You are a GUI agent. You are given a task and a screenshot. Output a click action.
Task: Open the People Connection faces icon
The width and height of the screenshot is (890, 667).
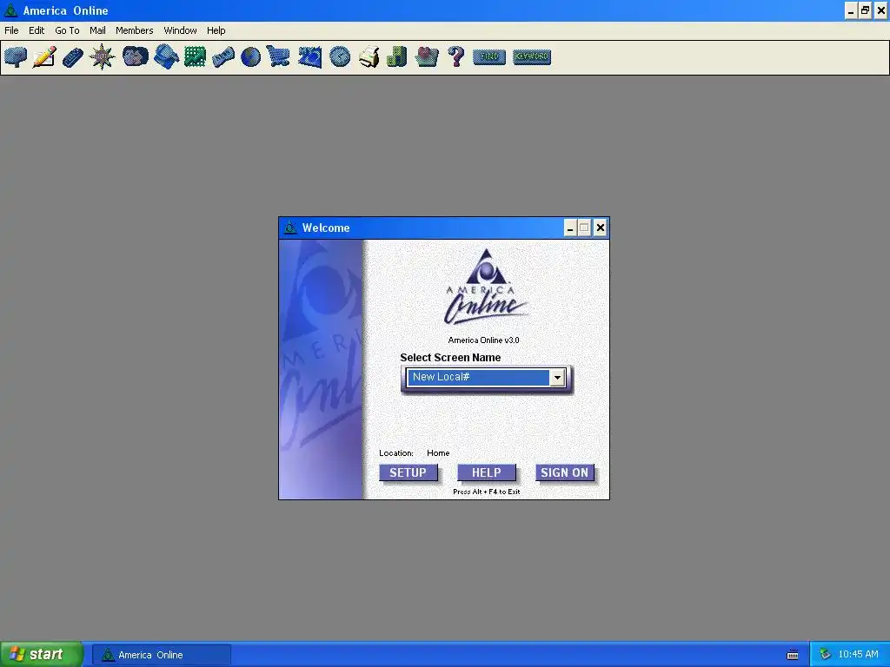(135, 56)
